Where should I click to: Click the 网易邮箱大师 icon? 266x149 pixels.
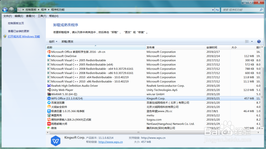point(49,124)
